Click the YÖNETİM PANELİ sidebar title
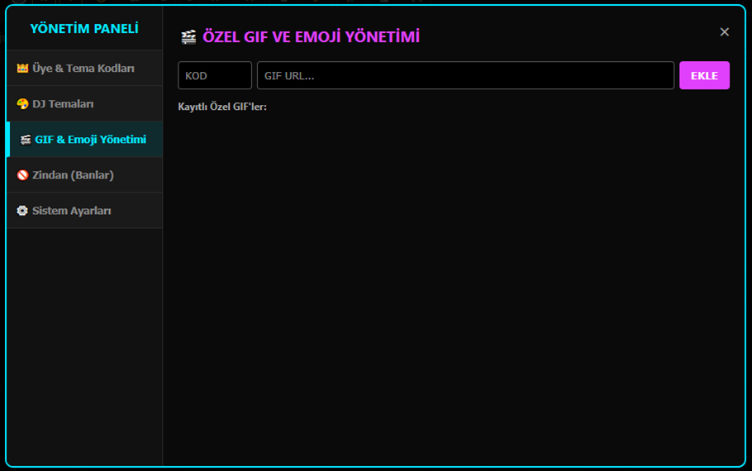 [84, 29]
